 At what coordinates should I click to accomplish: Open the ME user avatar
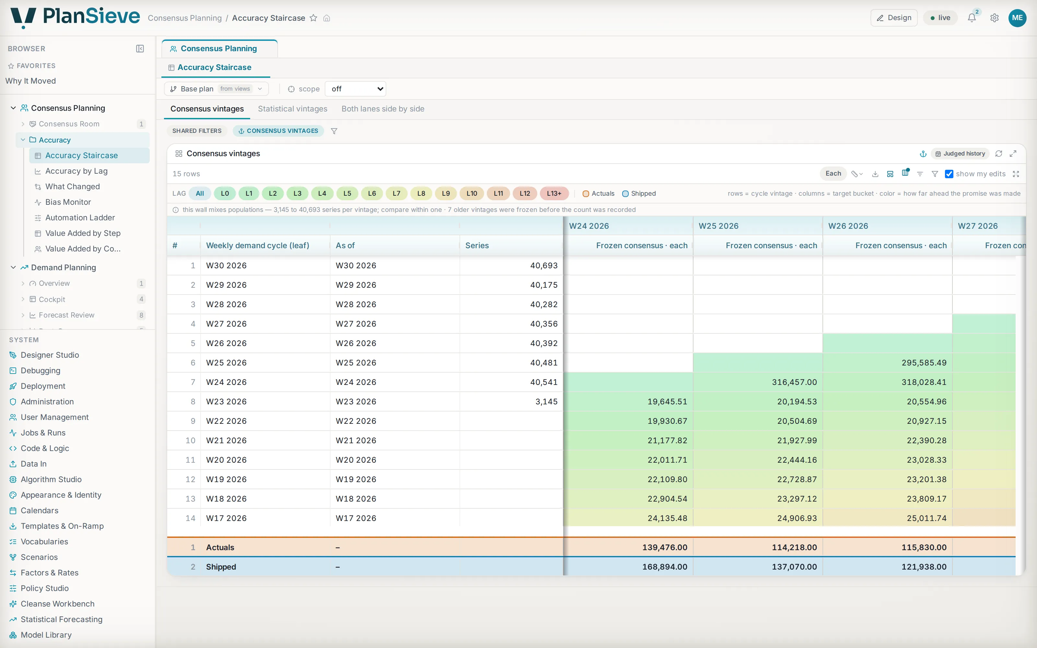point(1017,17)
